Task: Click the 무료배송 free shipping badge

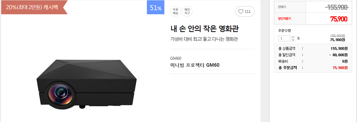Action: (x=175, y=12)
